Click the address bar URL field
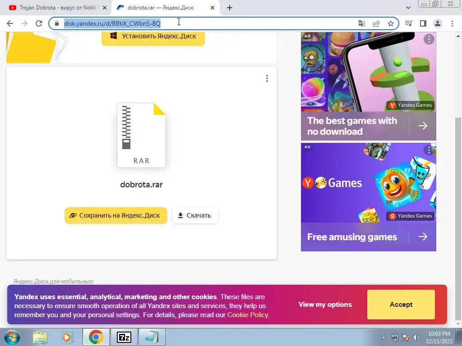Screen dimensions: 462x346 pyautogui.click(x=206, y=23)
